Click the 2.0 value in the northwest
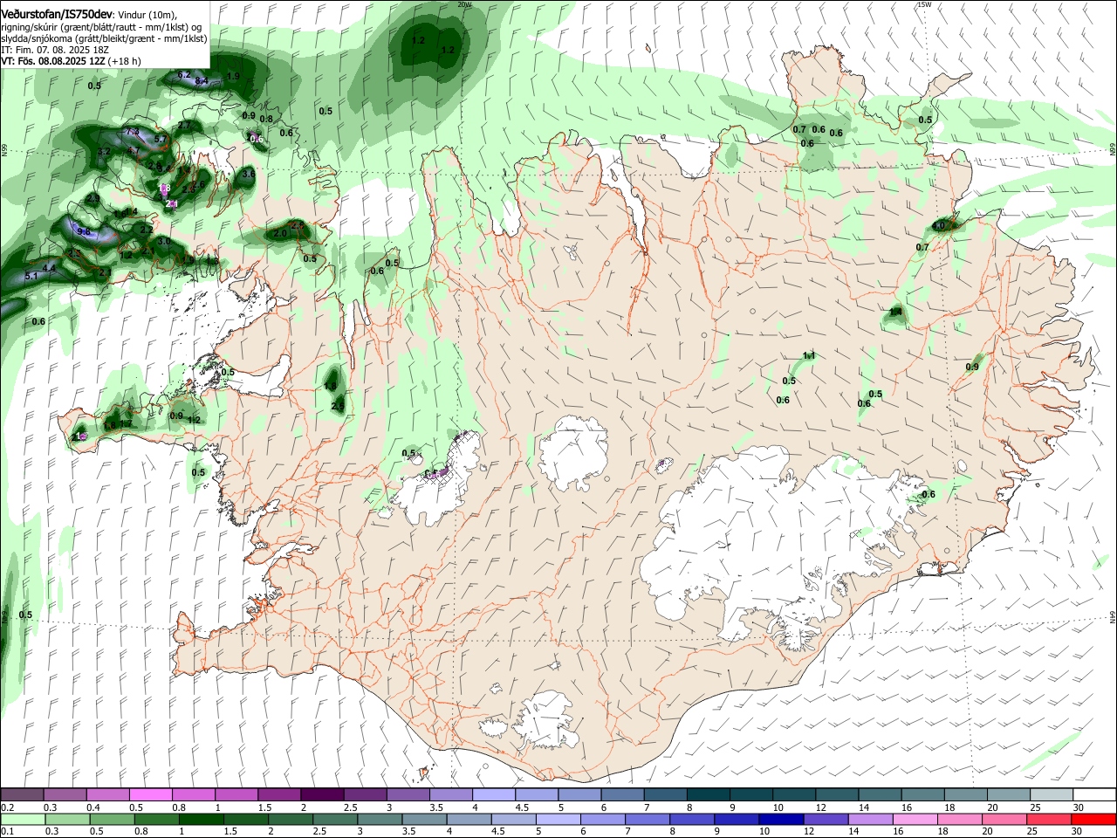Screen dimensions: 1117x838 [280, 233]
